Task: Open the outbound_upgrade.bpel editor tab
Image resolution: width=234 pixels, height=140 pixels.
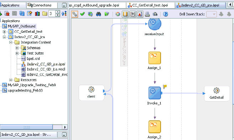Action: point(97,5)
